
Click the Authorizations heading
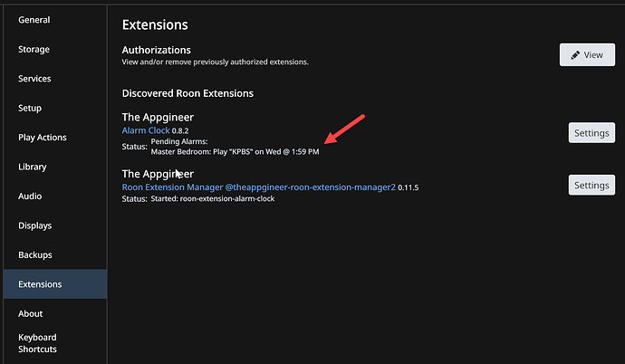[x=156, y=50]
